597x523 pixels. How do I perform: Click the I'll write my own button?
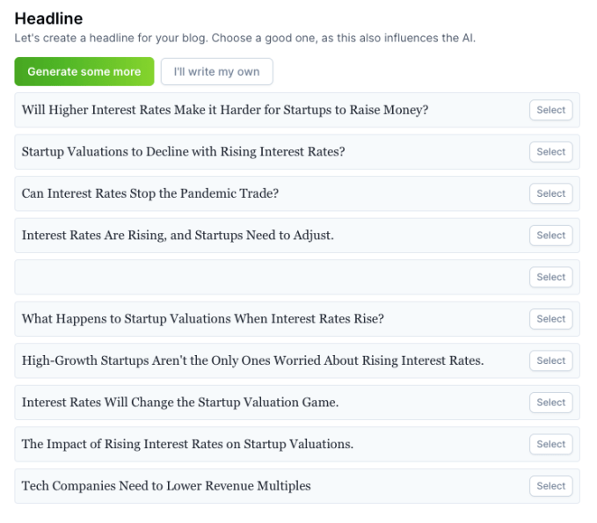[216, 71]
